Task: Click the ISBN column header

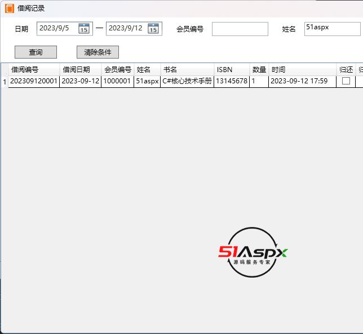Action: click(x=232, y=70)
